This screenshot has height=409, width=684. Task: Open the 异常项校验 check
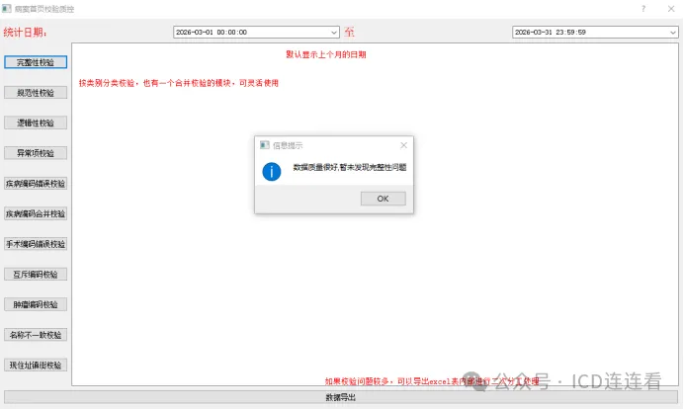click(x=36, y=153)
